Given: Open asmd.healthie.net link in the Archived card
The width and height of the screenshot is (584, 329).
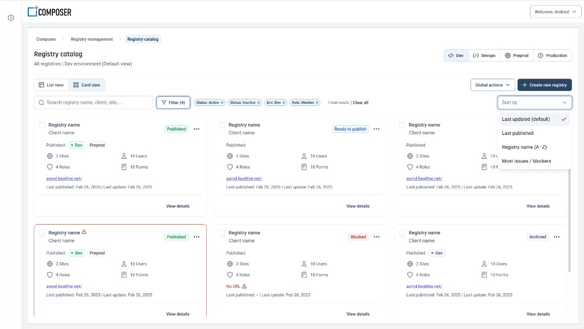Looking at the screenshot, I should pyautogui.click(x=424, y=286).
